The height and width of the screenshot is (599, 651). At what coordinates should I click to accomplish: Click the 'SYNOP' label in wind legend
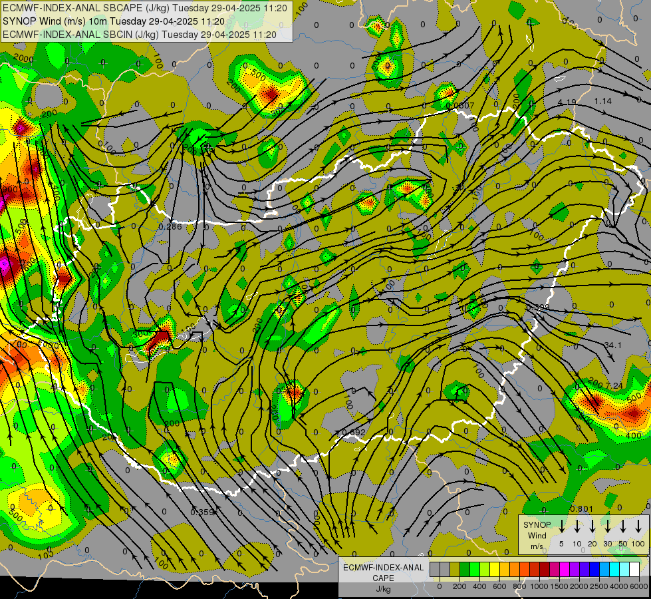[537, 524]
